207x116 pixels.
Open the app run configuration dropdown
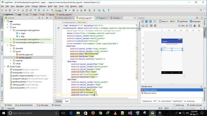pos(59,10)
